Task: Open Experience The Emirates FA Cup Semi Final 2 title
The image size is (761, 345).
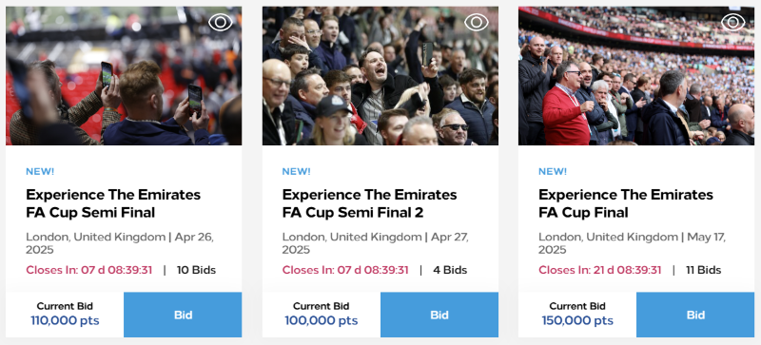Action: pyautogui.click(x=369, y=203)
